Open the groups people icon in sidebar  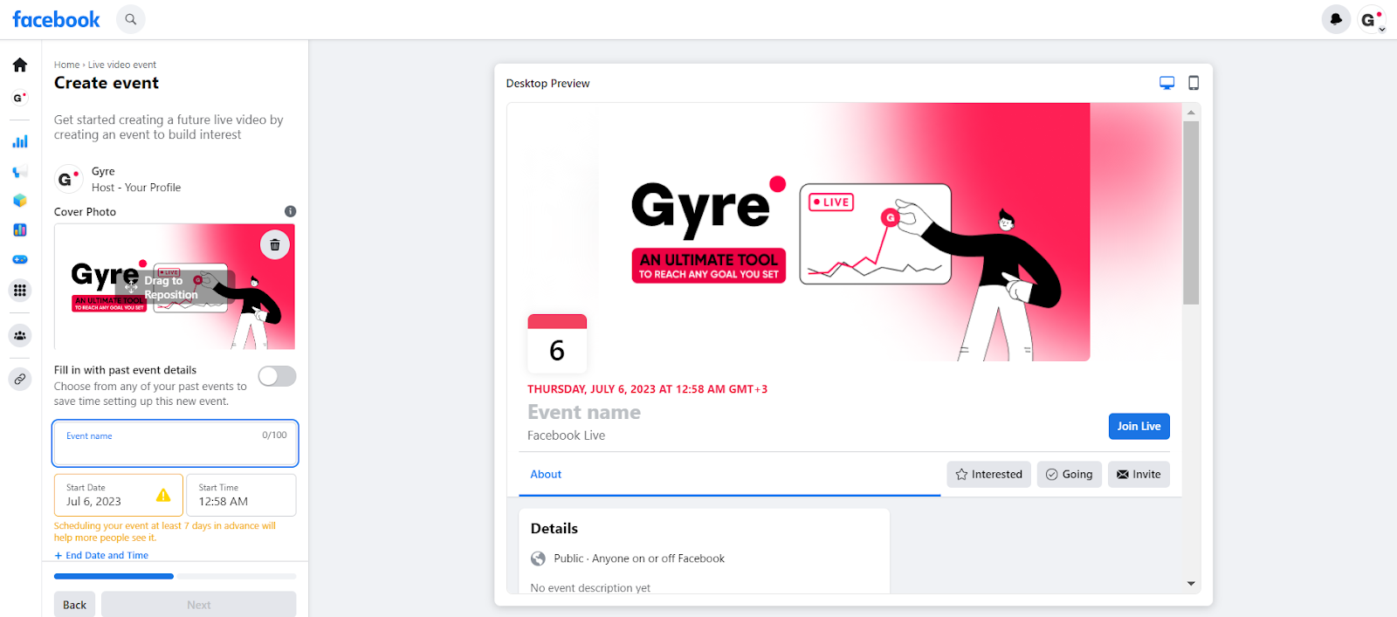[20, 335]
